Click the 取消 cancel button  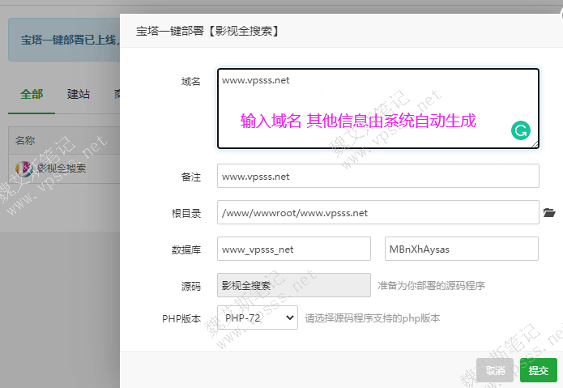(495, 370)
